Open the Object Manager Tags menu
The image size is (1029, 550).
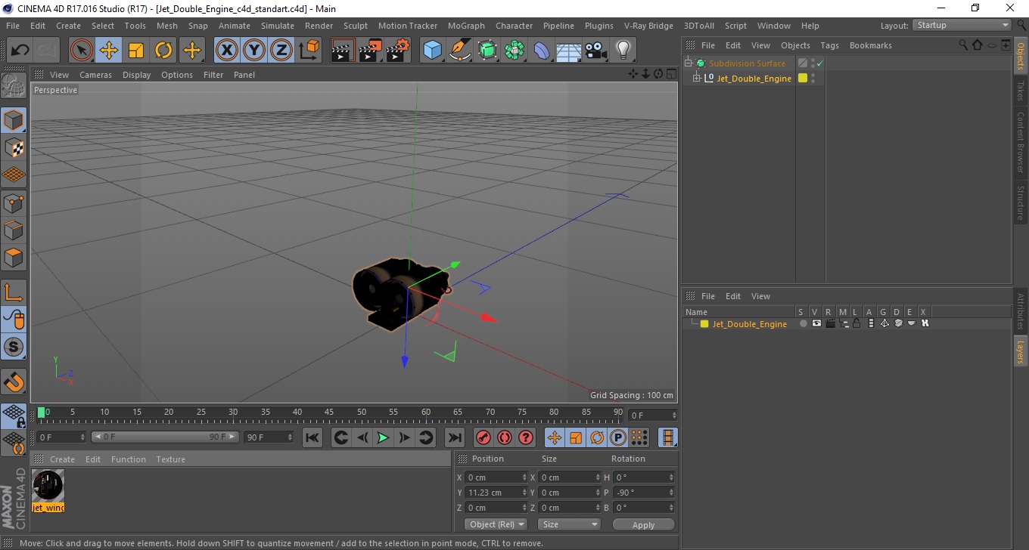pos(830,45)
